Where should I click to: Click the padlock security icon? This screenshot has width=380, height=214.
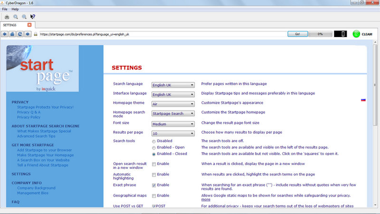click(x=36, y=34)
